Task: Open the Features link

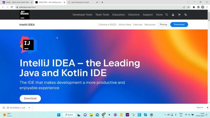Action: pyautogui.click(x=138, y=25)
